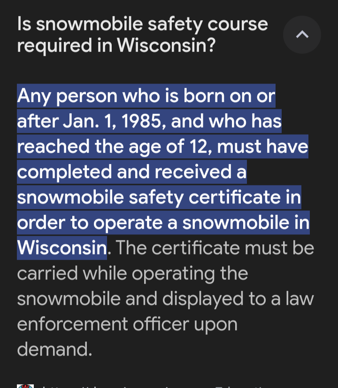Click 'snowmobile and displayed to a law' line
This screenshot has width=338, height=388.
point(165,299)
